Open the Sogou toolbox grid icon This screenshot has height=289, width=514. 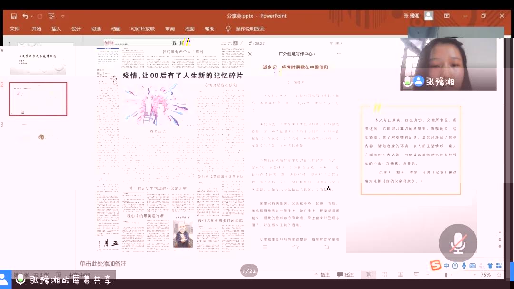pos(499,266)
